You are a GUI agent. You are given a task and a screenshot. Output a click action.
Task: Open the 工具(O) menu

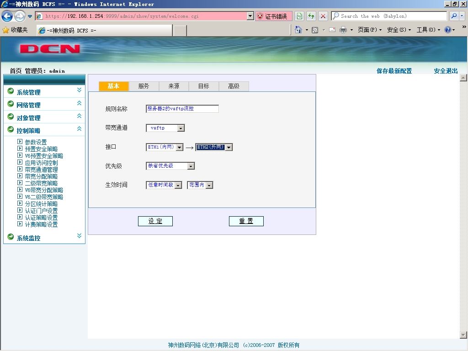[428, 30]
